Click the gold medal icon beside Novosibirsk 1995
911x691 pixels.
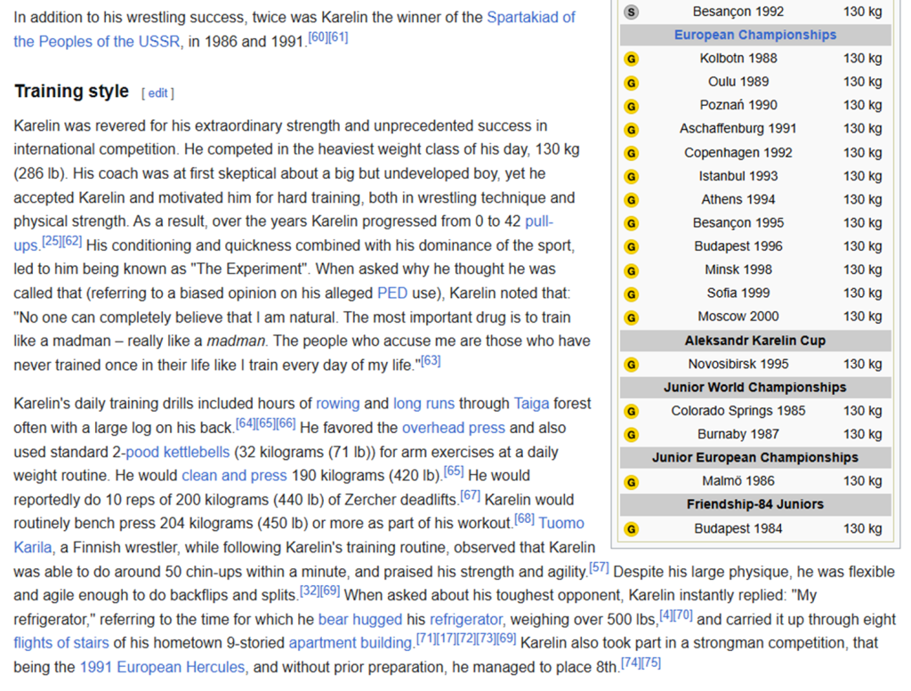coord(632,364)
